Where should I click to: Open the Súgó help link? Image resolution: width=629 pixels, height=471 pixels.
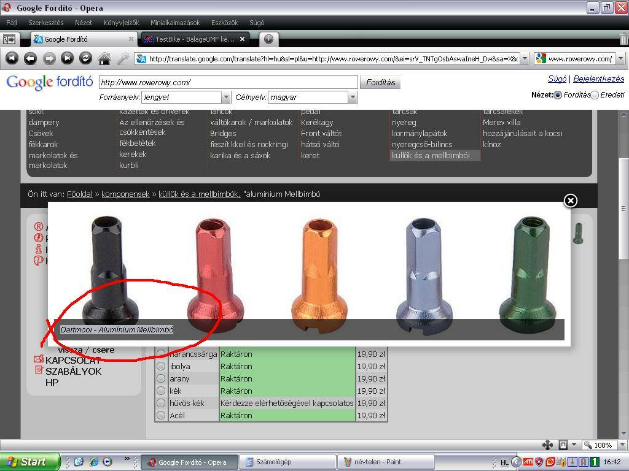[557, 78]
